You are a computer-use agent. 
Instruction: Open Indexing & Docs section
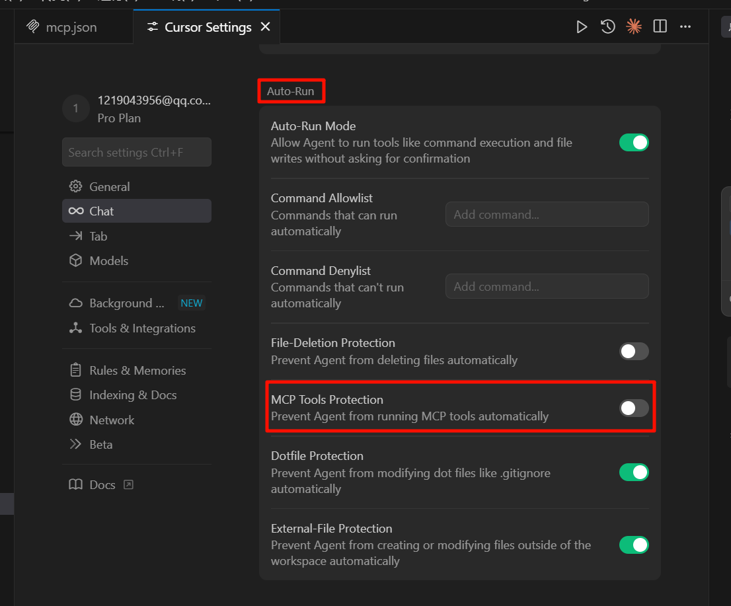pos(137,395)
